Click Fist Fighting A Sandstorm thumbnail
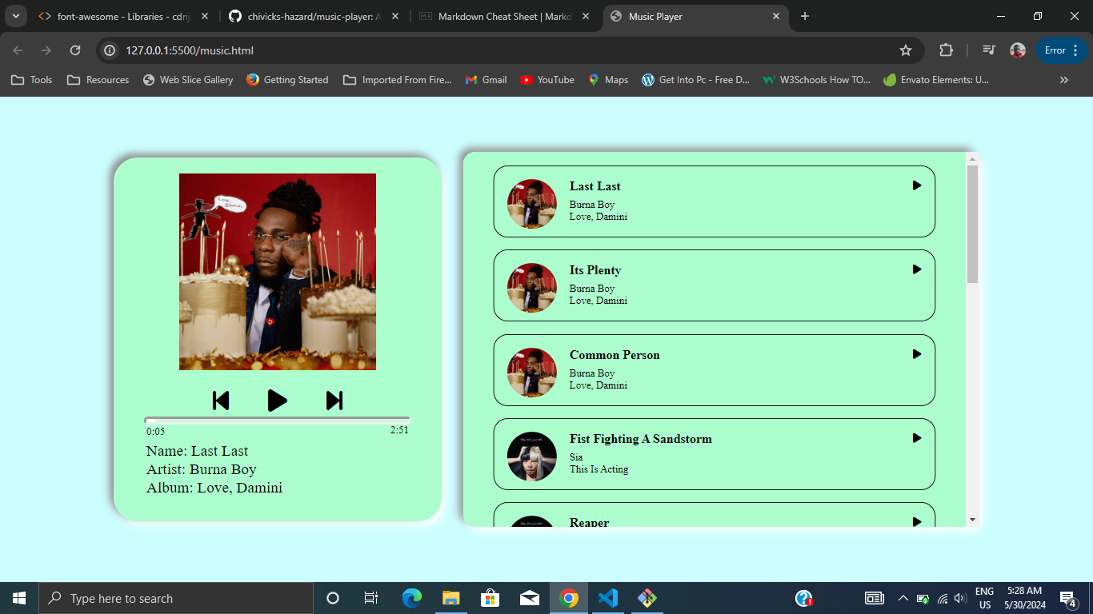 point(532,457)
